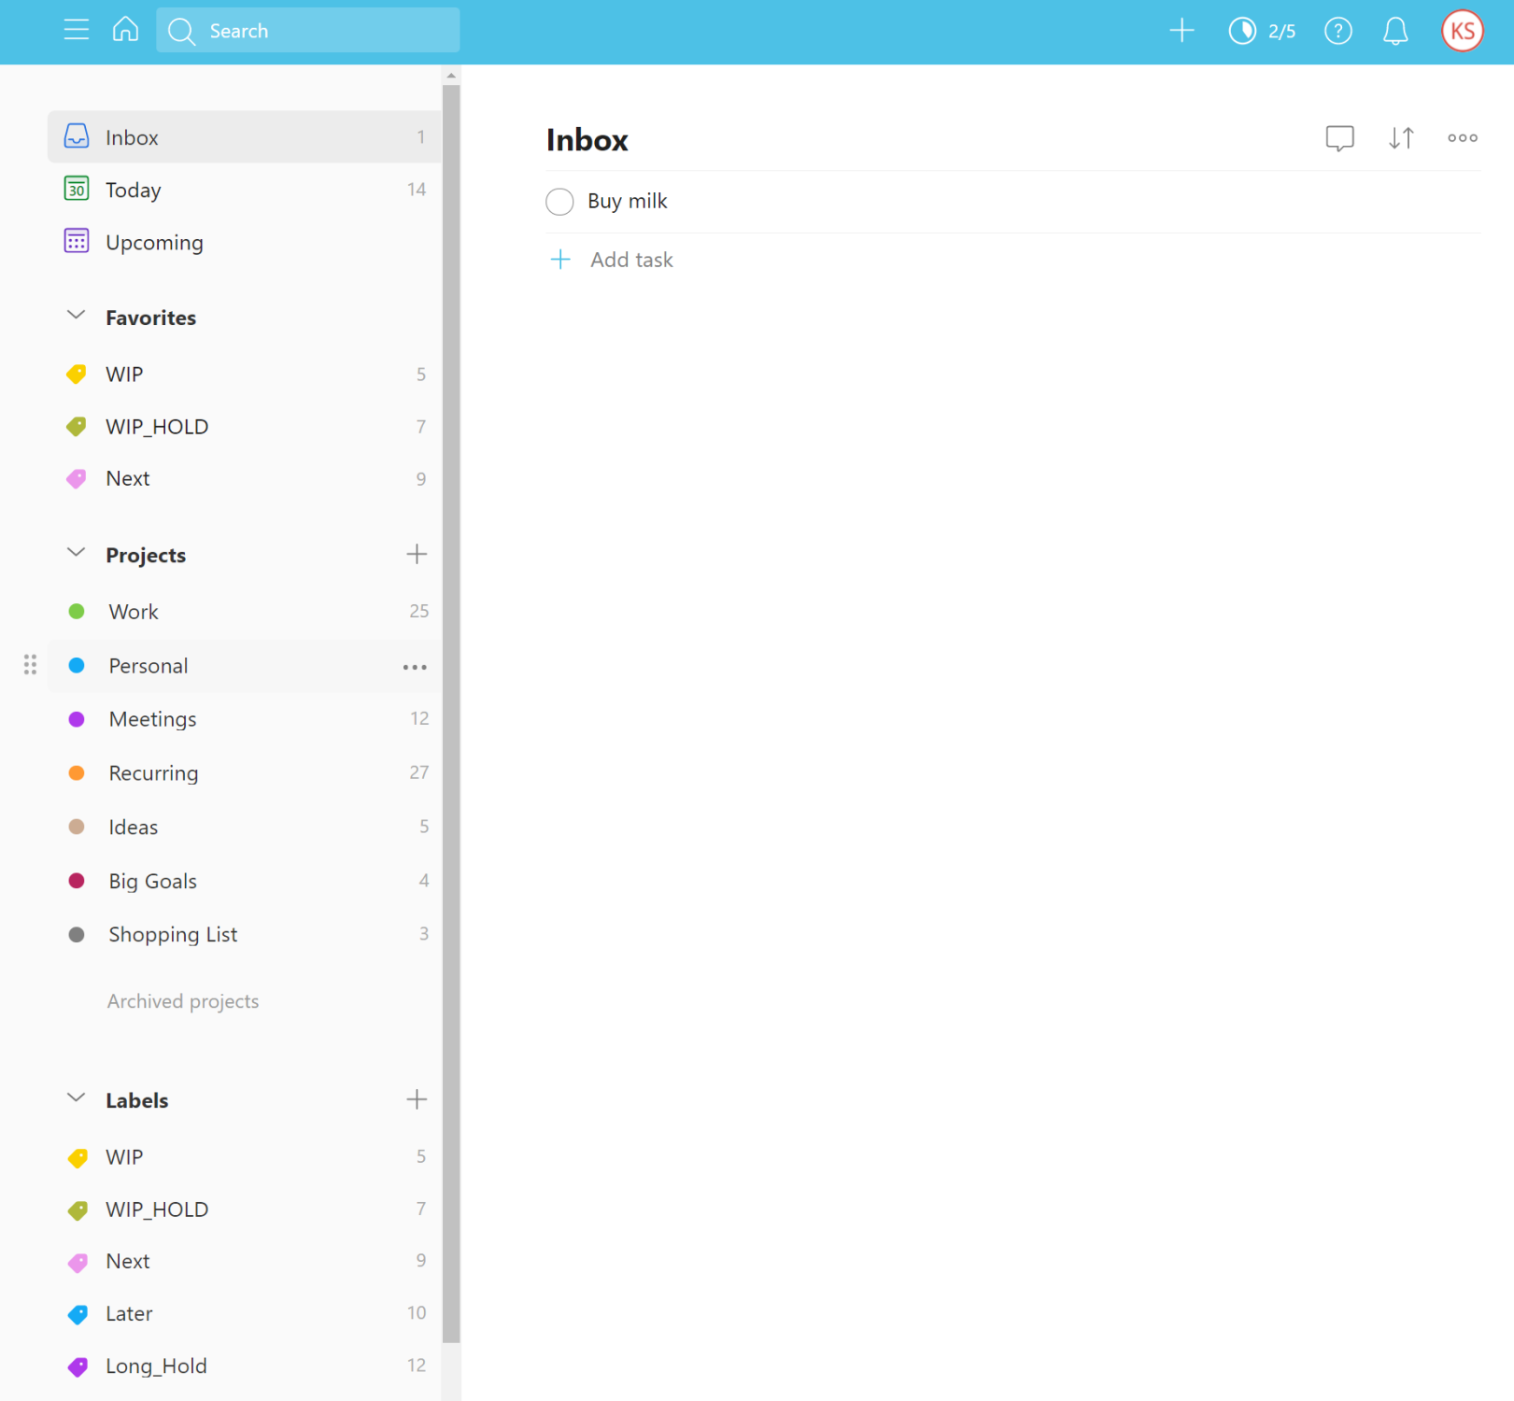Collapse the Projects section
Viewport: 1514px width, 1401px height.
pos(77,553)
